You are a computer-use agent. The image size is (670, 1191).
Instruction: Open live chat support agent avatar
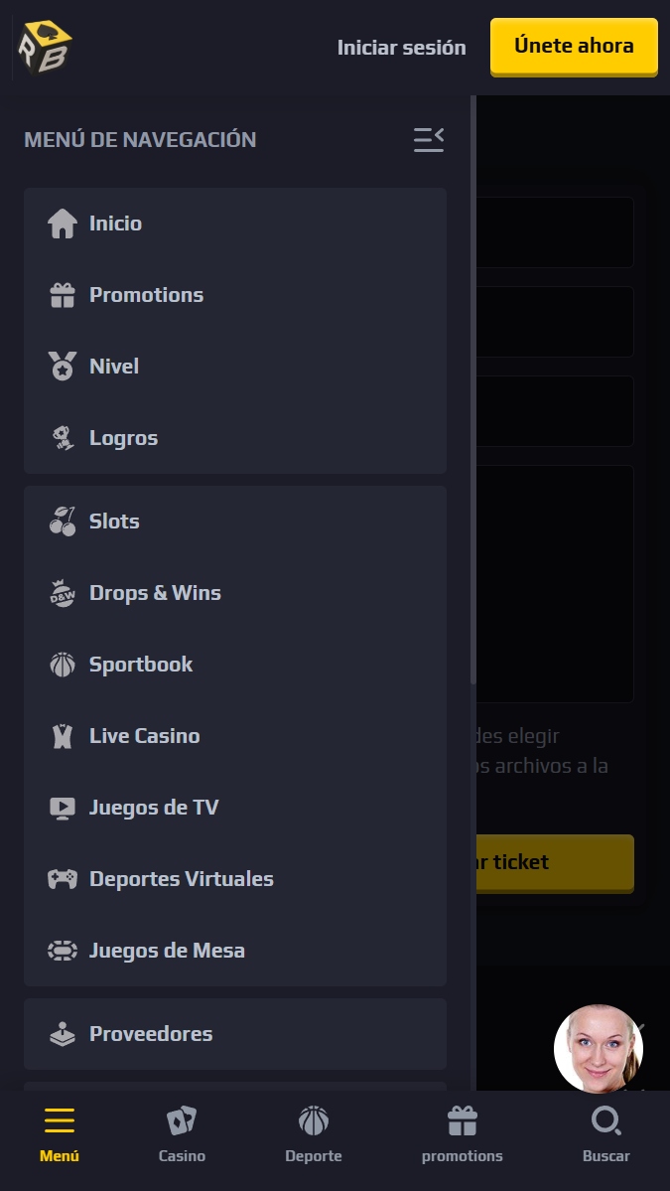tap(598, 1049)
